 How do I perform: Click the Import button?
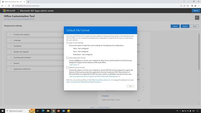(x=175, y=26)
